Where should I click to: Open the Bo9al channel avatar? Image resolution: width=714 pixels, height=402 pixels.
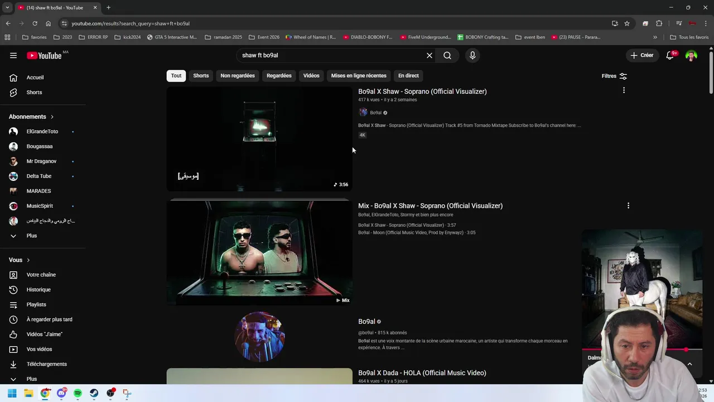[x=259, y=337]
